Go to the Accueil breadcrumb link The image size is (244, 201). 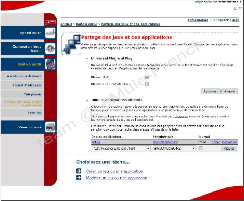[x=66, y=24]
